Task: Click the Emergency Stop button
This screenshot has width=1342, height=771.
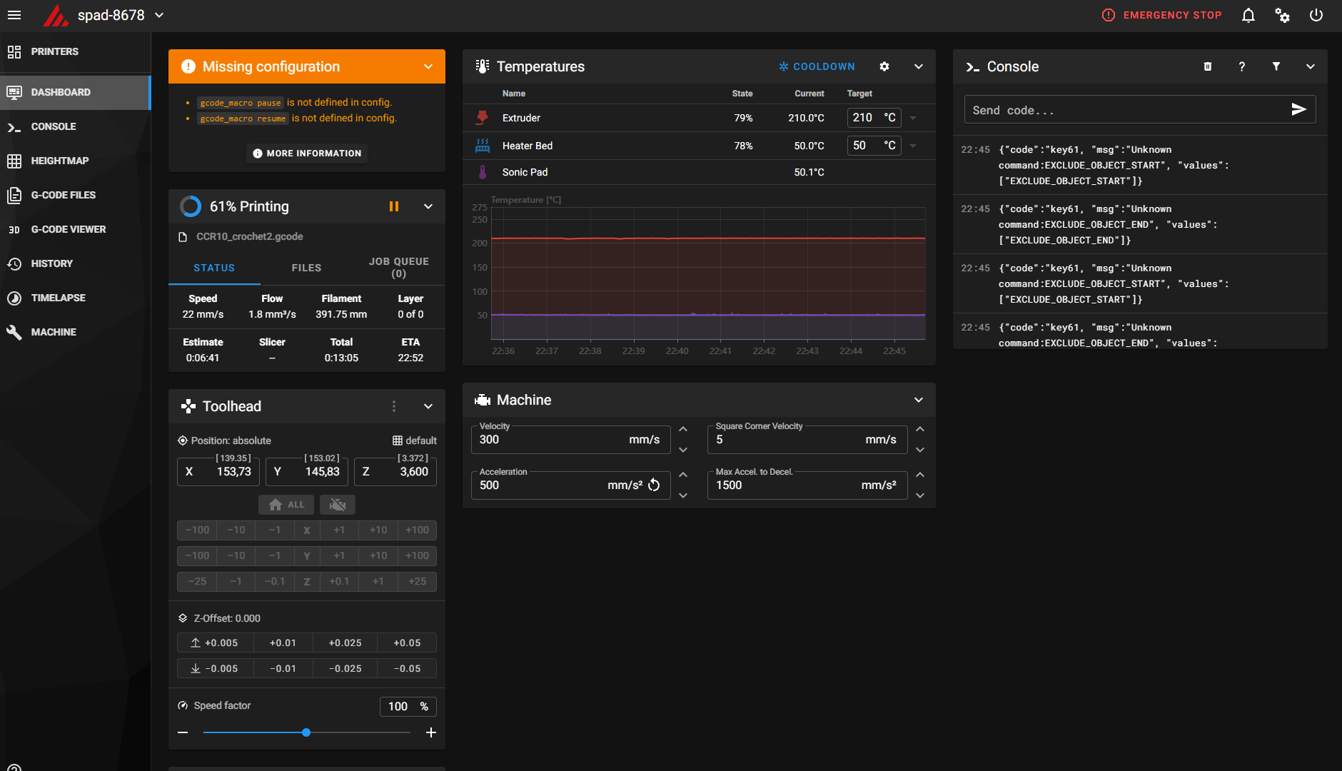Action: pos(1162,15)
